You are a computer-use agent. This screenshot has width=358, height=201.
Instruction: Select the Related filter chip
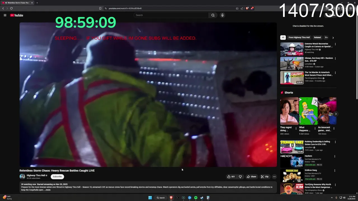[x=317, y=37]
